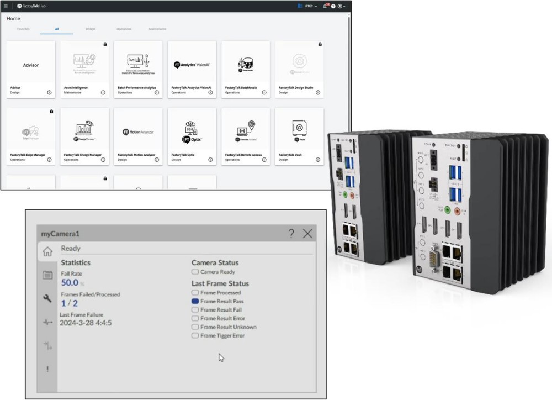Image resolution: width=552 pixels, height=400 pixels.
Task: Open the list panel icon in myCamera1
Action: click(x=47, y=275)
